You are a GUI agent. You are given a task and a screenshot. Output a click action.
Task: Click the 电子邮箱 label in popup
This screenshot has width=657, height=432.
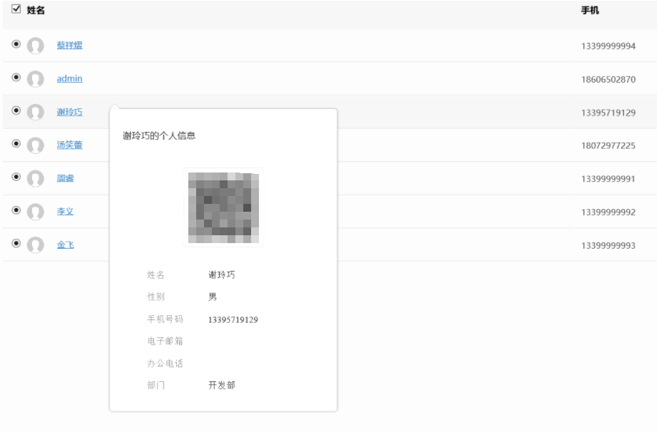coord(165,341)
